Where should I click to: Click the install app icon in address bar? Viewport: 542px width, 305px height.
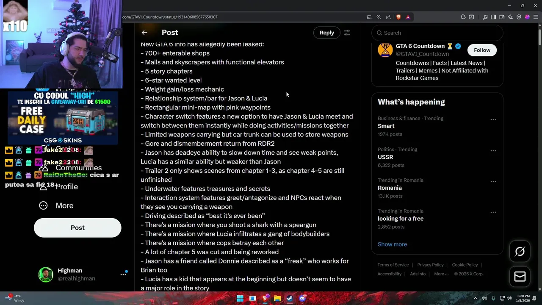click(369, 17)
